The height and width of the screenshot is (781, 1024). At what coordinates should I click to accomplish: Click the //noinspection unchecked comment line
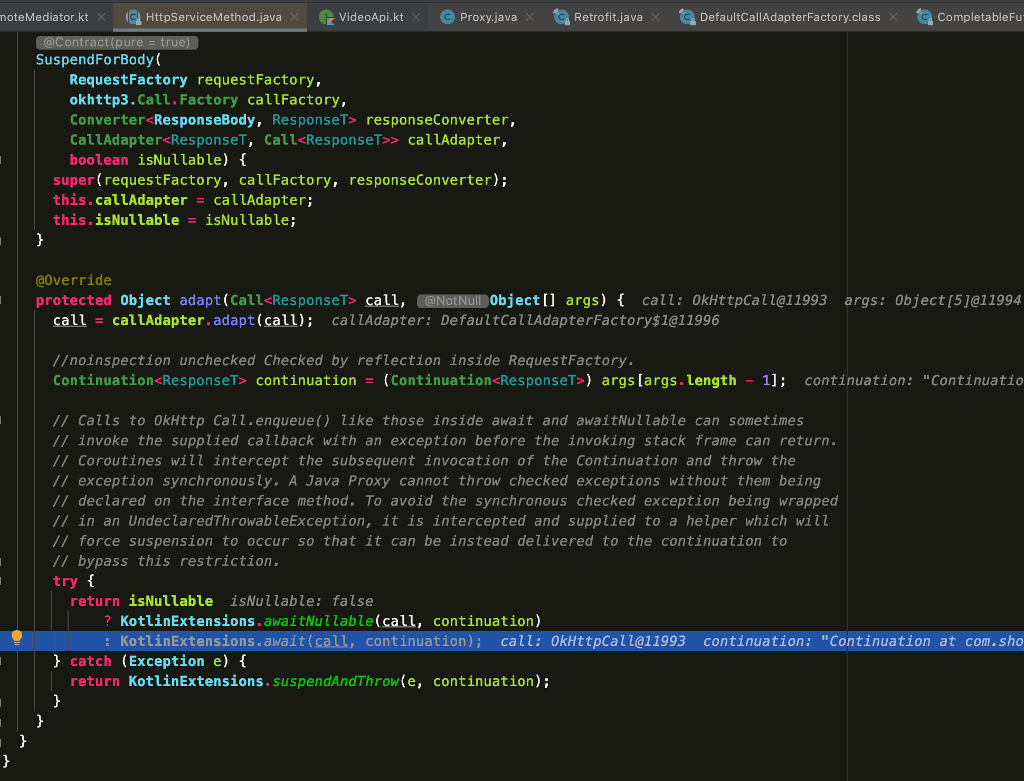pyautogui.click(x=343, y=360)
